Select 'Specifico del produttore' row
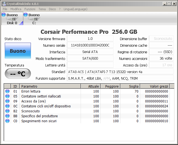Screen dimensions: 178x145 pos(87,116)
